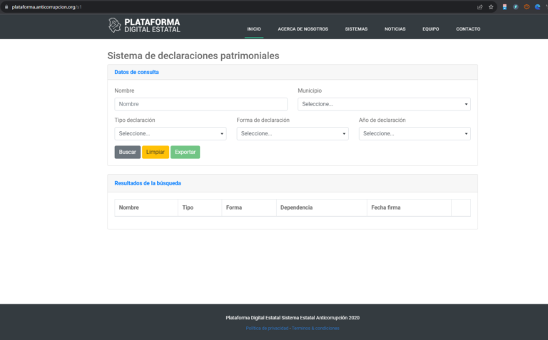Open the orange chat bubble extension
This screenshot has width=548, height=340.
point(527,6)
